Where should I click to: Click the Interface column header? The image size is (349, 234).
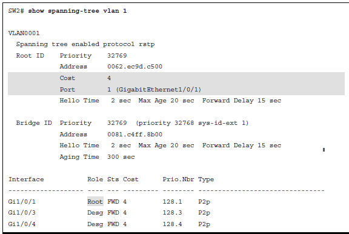(26, 179)
